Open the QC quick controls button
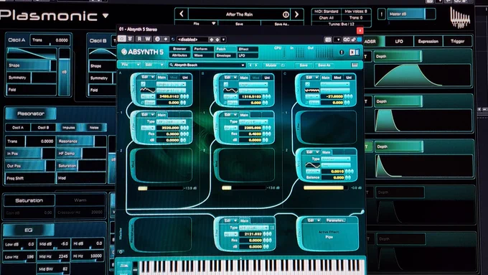This screenshot has height=275, width=488. coord(346,39)
